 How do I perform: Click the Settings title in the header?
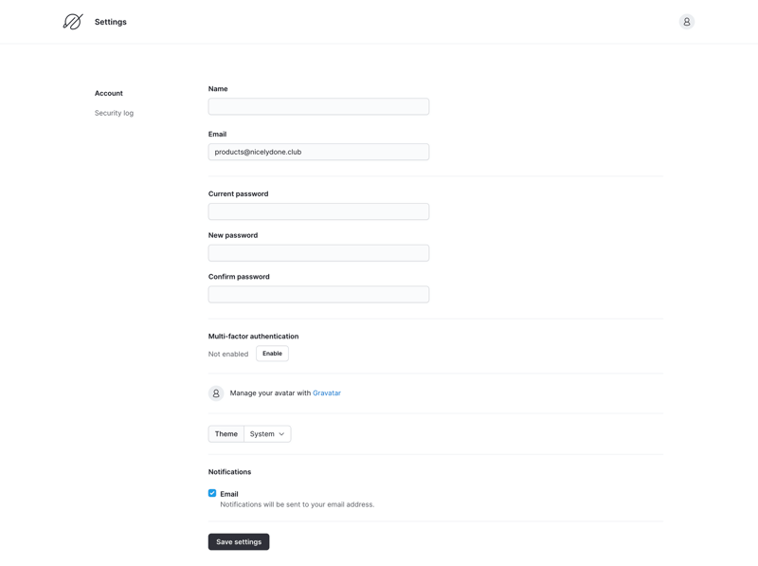[x=110, y=21]
